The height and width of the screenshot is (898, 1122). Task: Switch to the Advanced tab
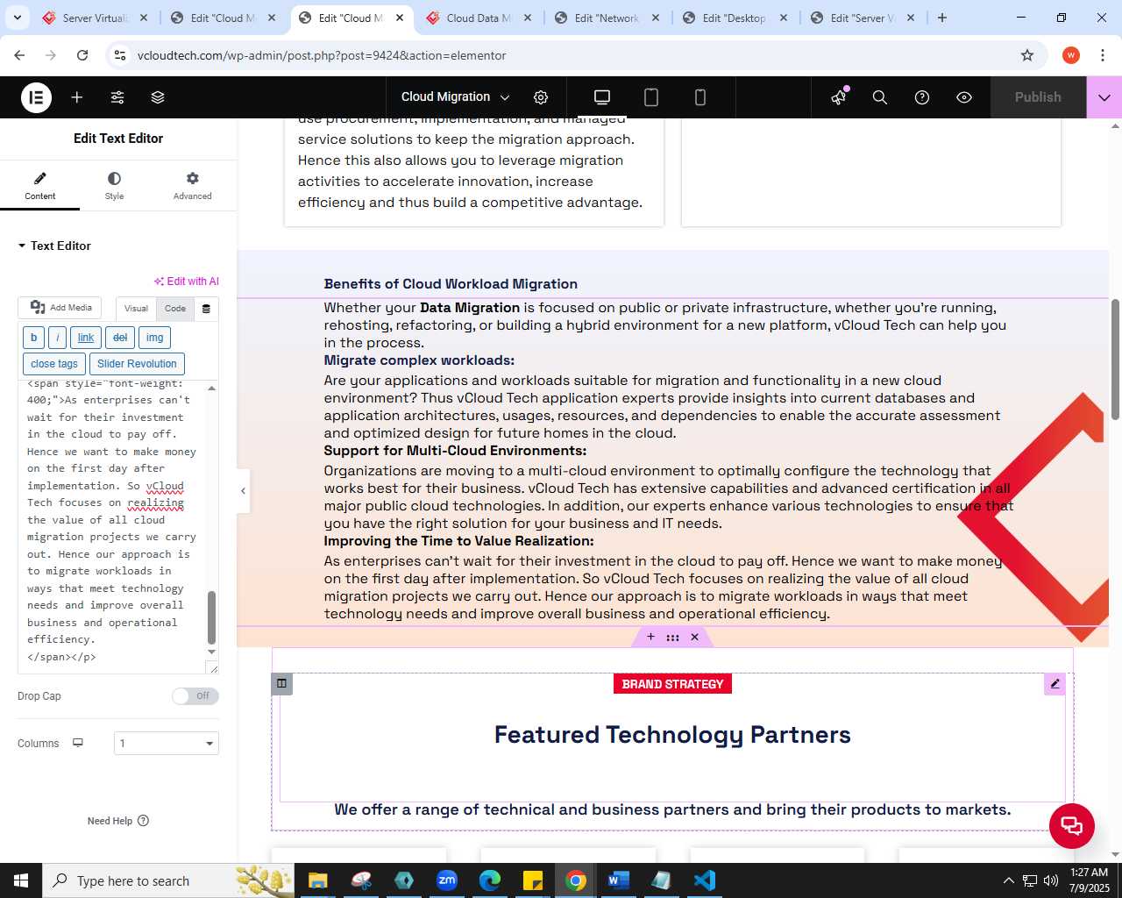(192, 186)
